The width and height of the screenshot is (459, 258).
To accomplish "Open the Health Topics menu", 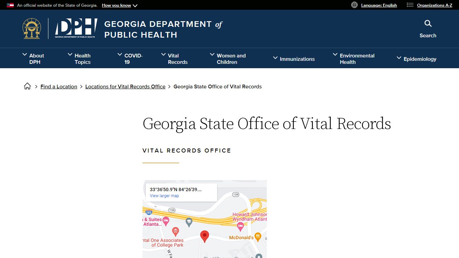I will [x=83, y=59].
